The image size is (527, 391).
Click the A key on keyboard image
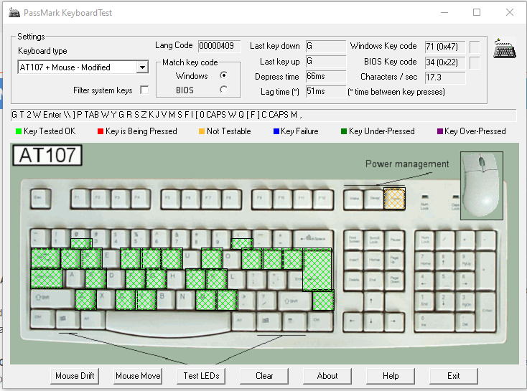pos(74,278)
